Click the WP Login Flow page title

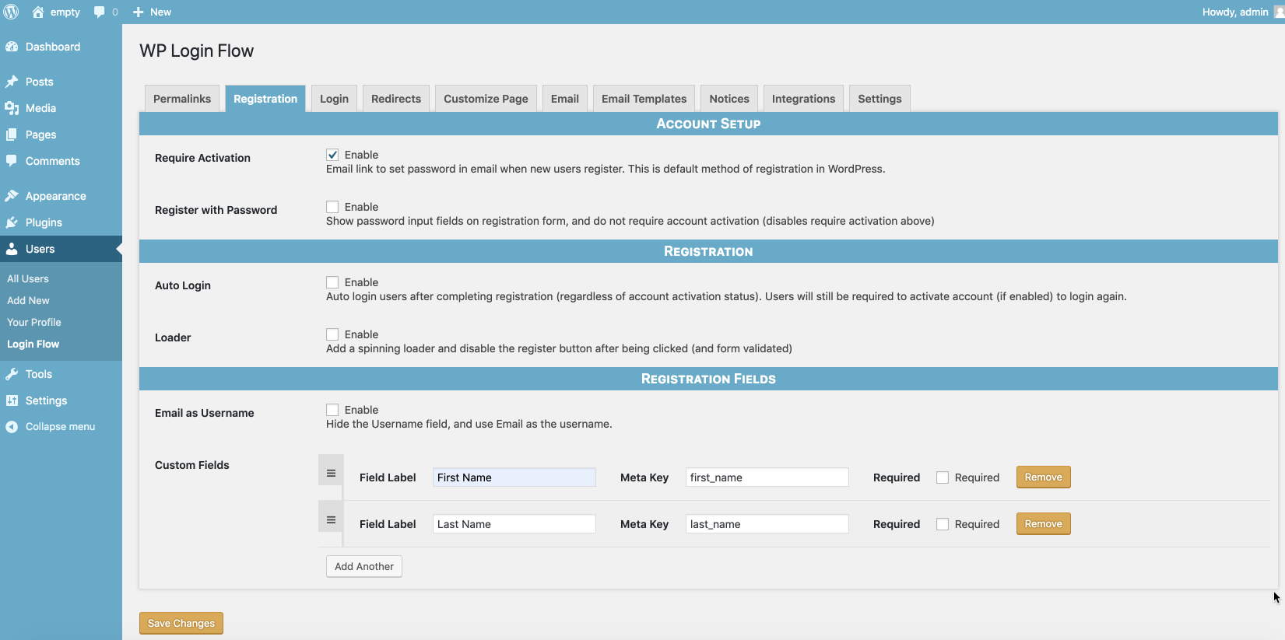click(x=197, y=51)
